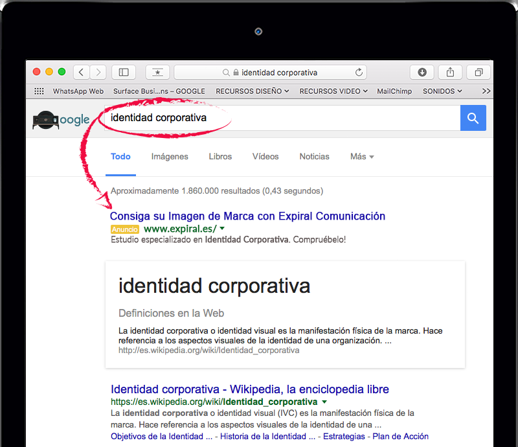Go back with Safari's back arrow
The width and height of the screenshot is (518, 447).
[x=82, y=72]
